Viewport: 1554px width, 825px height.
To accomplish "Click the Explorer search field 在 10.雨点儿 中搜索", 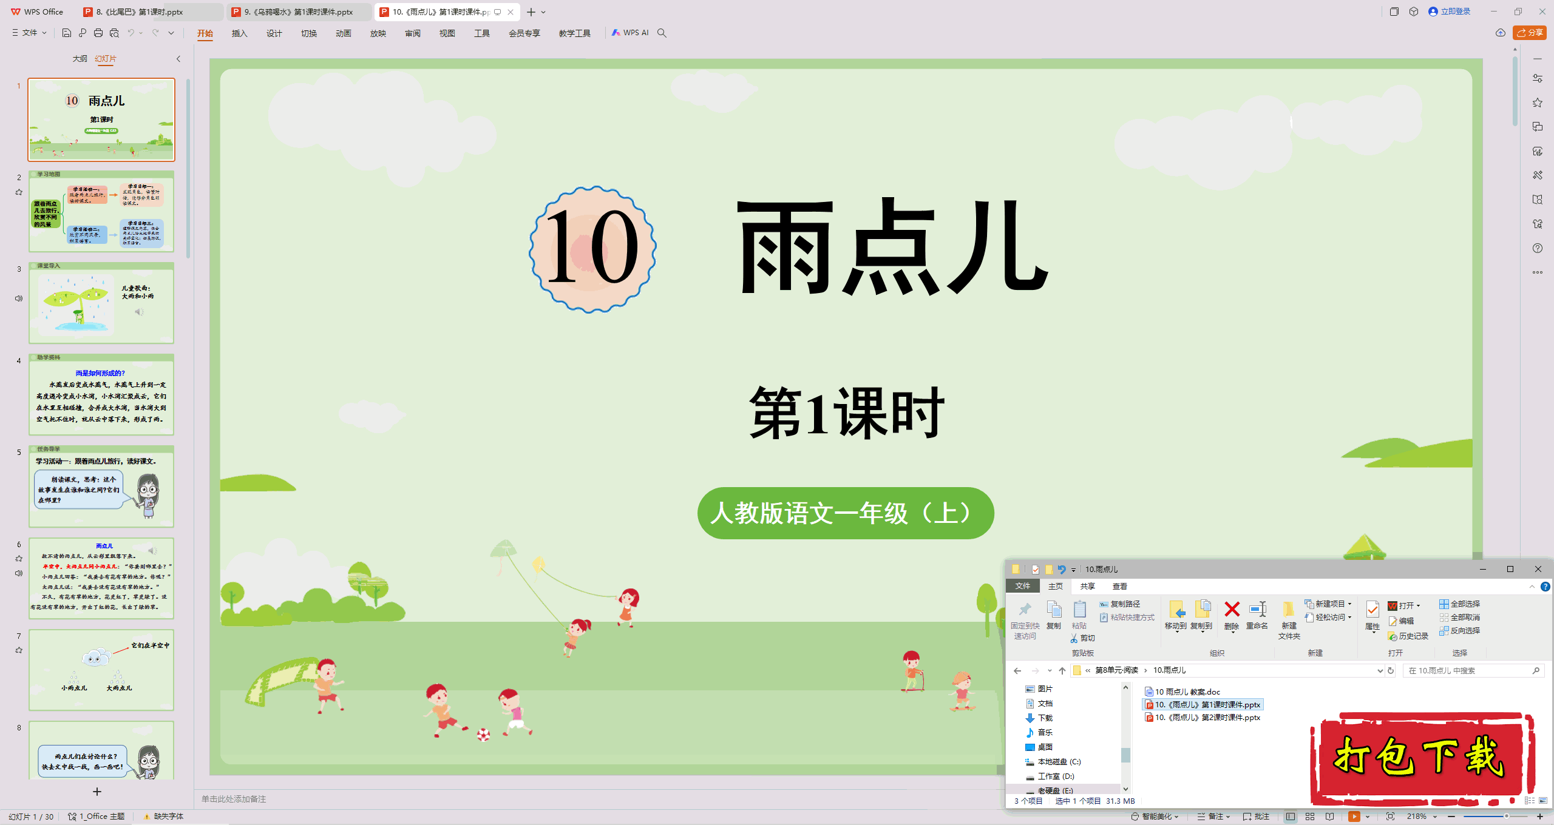I will point(1473,670).
